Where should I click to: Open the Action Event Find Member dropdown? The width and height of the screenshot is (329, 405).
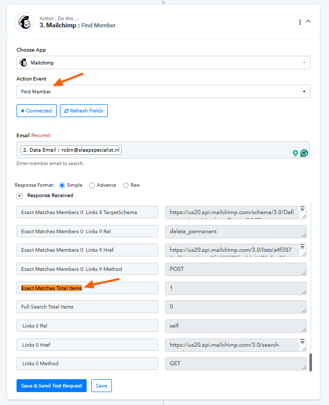pos(163,91)
